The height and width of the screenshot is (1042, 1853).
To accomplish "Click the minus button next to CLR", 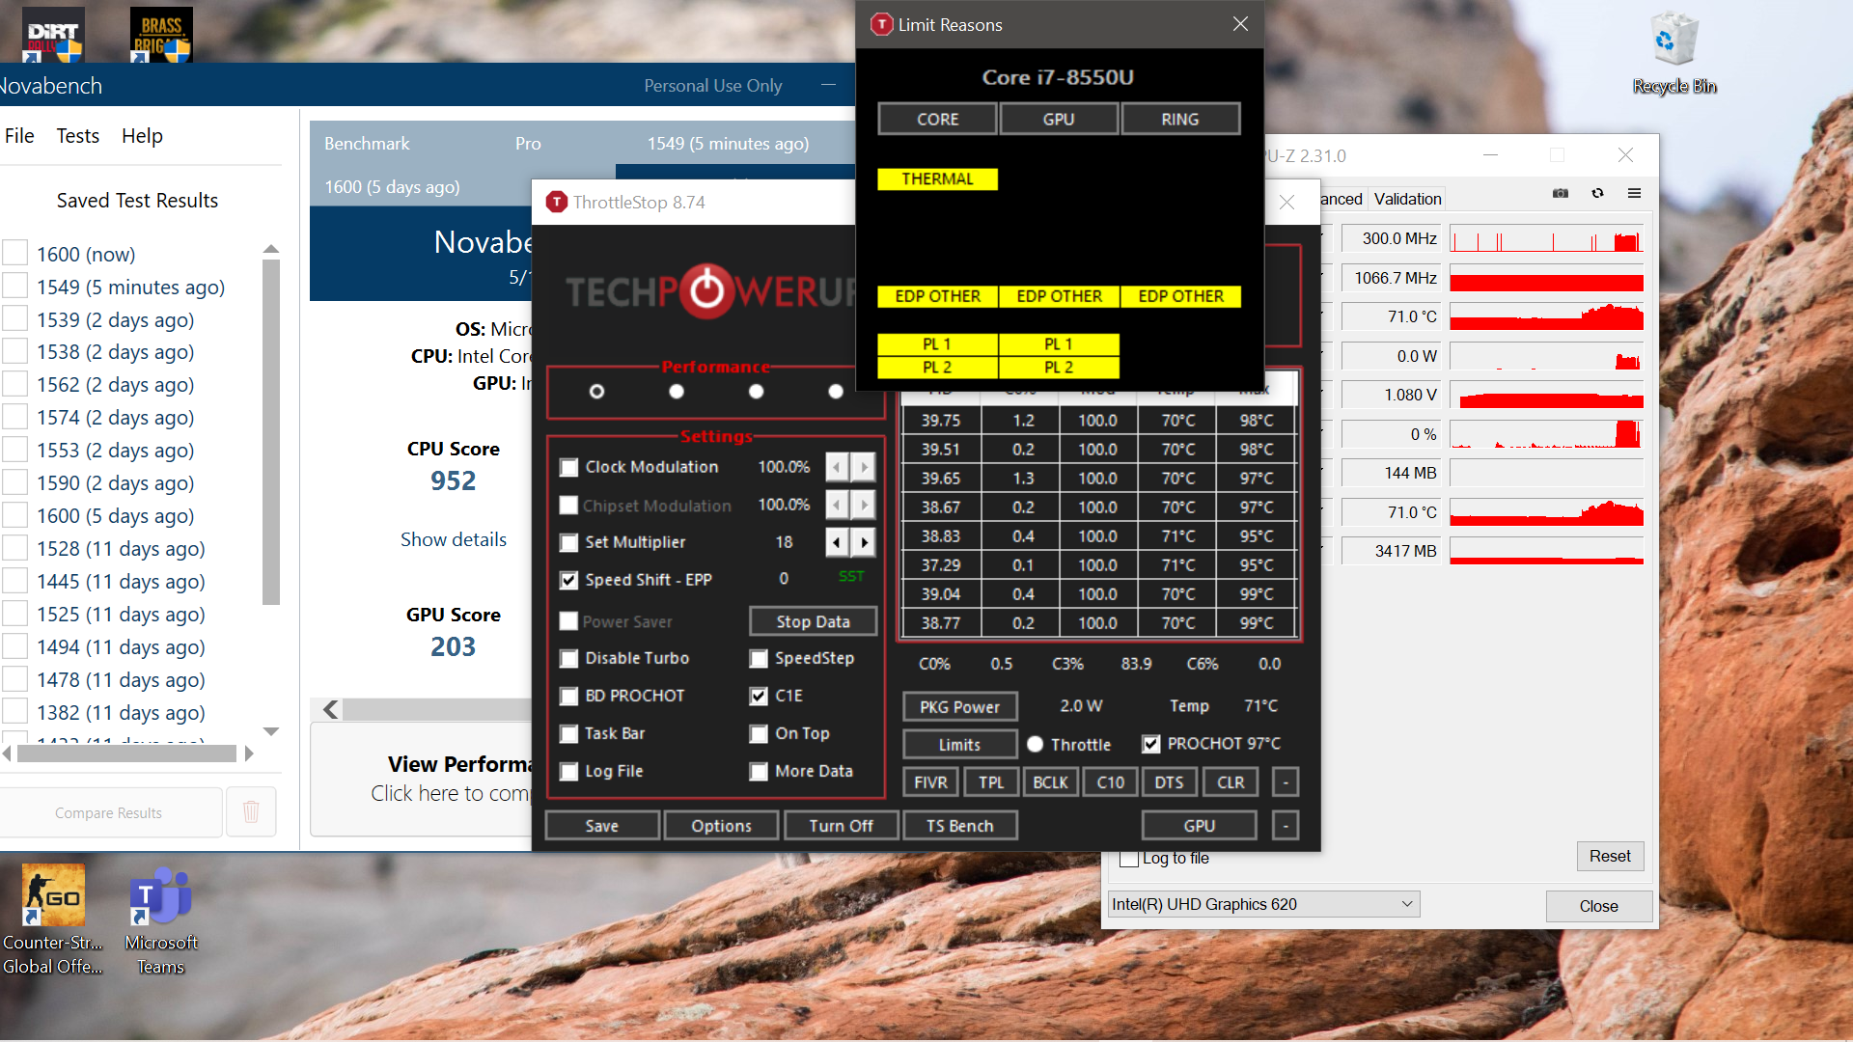I will click(1286, 782).
